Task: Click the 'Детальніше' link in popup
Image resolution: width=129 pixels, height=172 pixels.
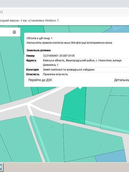Action: (x=121, y=80)
